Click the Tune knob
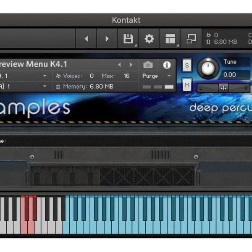The image size is (252, 252). [208, 68]
